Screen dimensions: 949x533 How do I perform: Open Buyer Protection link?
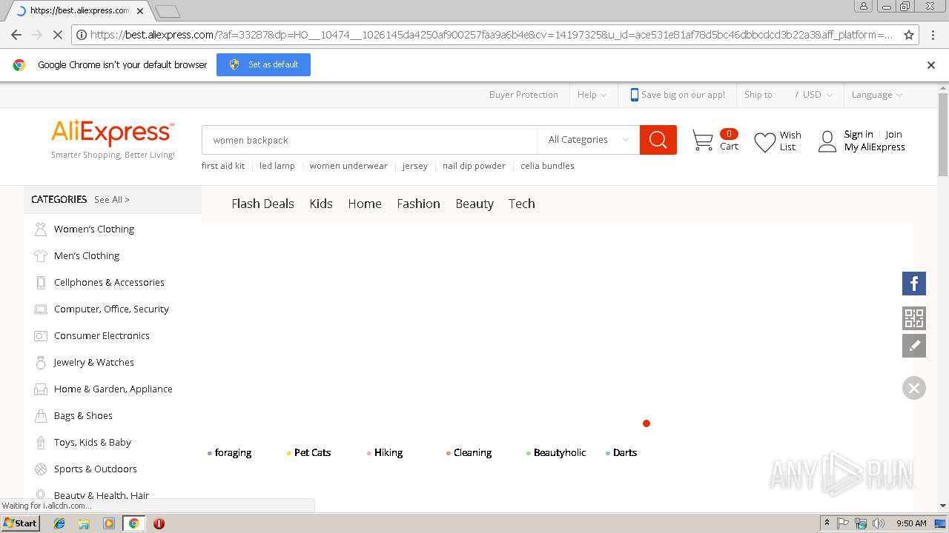click(523, 95)
